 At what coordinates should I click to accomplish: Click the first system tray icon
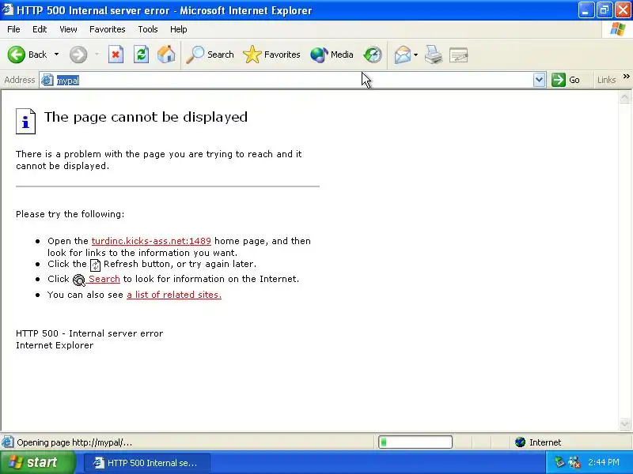point(559,462)
